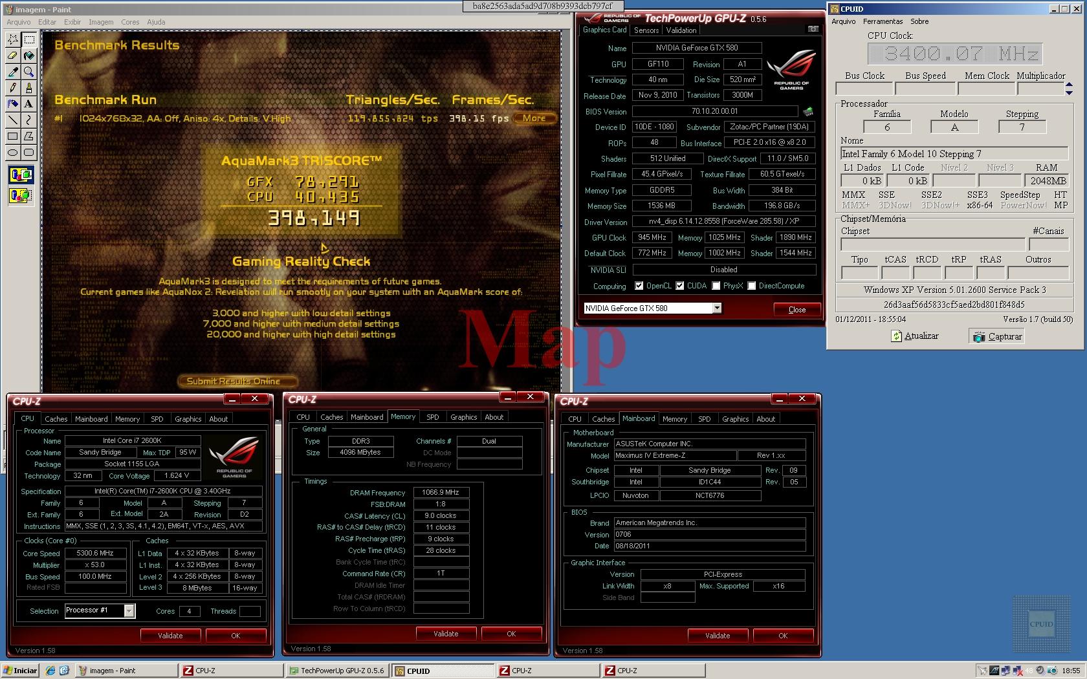Click the down arrow next to Multiplicador
1087x679 pixels.
click(1069, 92)
